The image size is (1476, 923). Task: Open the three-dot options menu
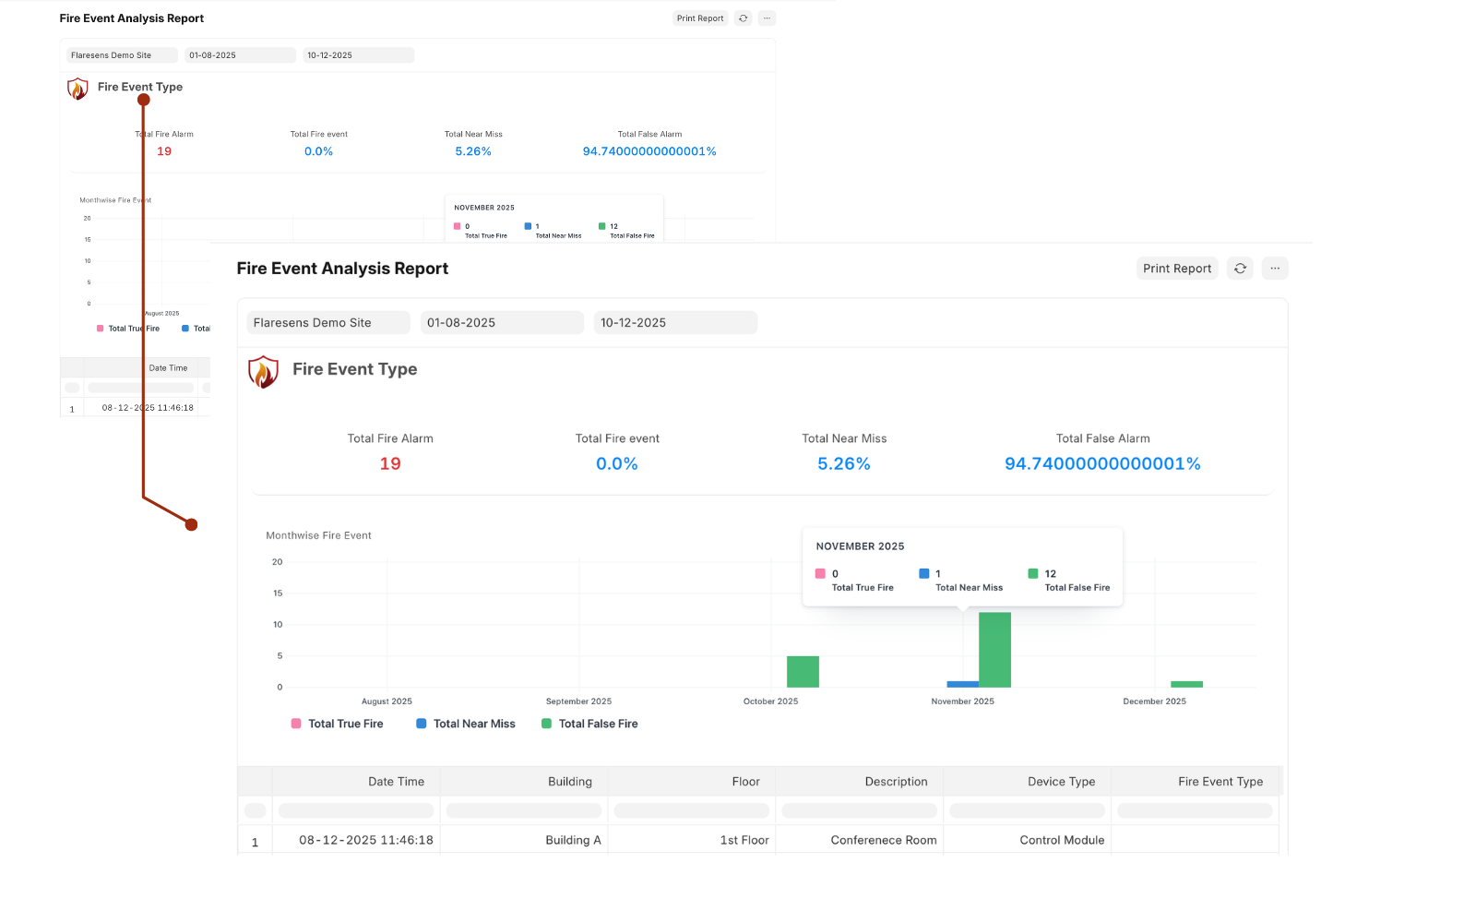pyautogui.click(x=1275, y=268)
